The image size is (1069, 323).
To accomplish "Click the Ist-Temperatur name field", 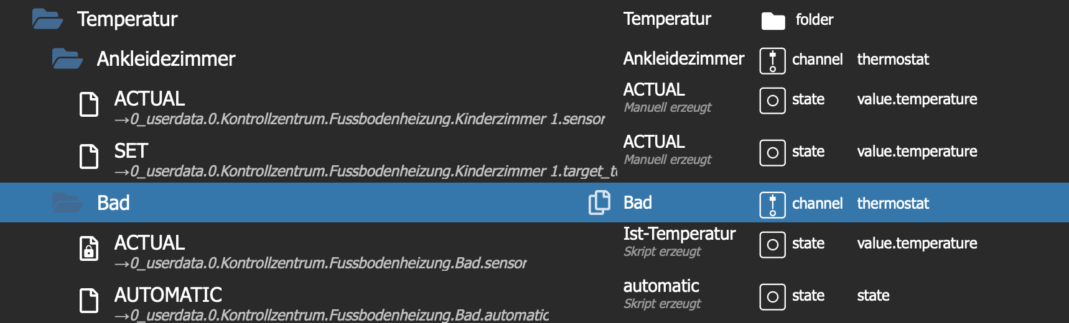I will tap(679, 234).
